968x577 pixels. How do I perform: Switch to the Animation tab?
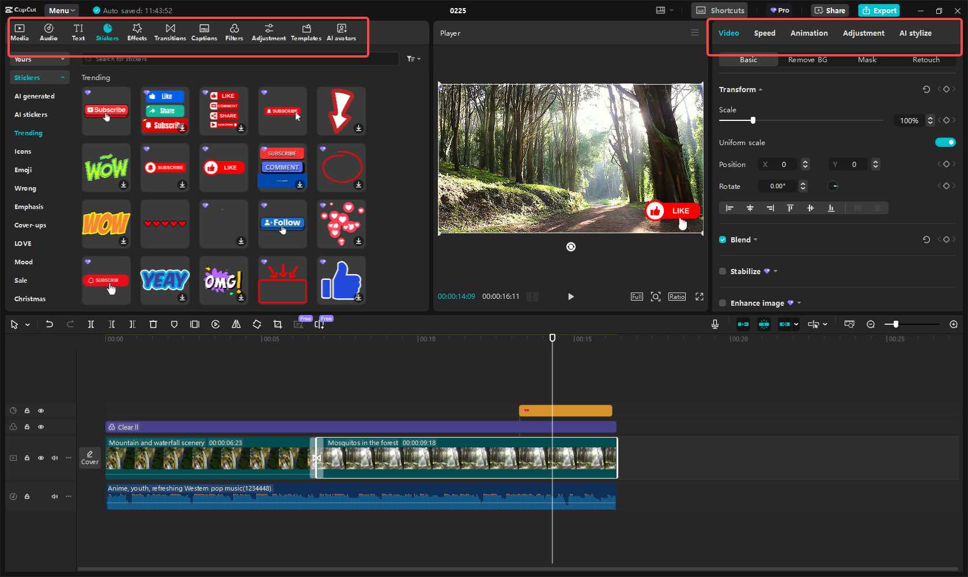(x=808, y=33)
